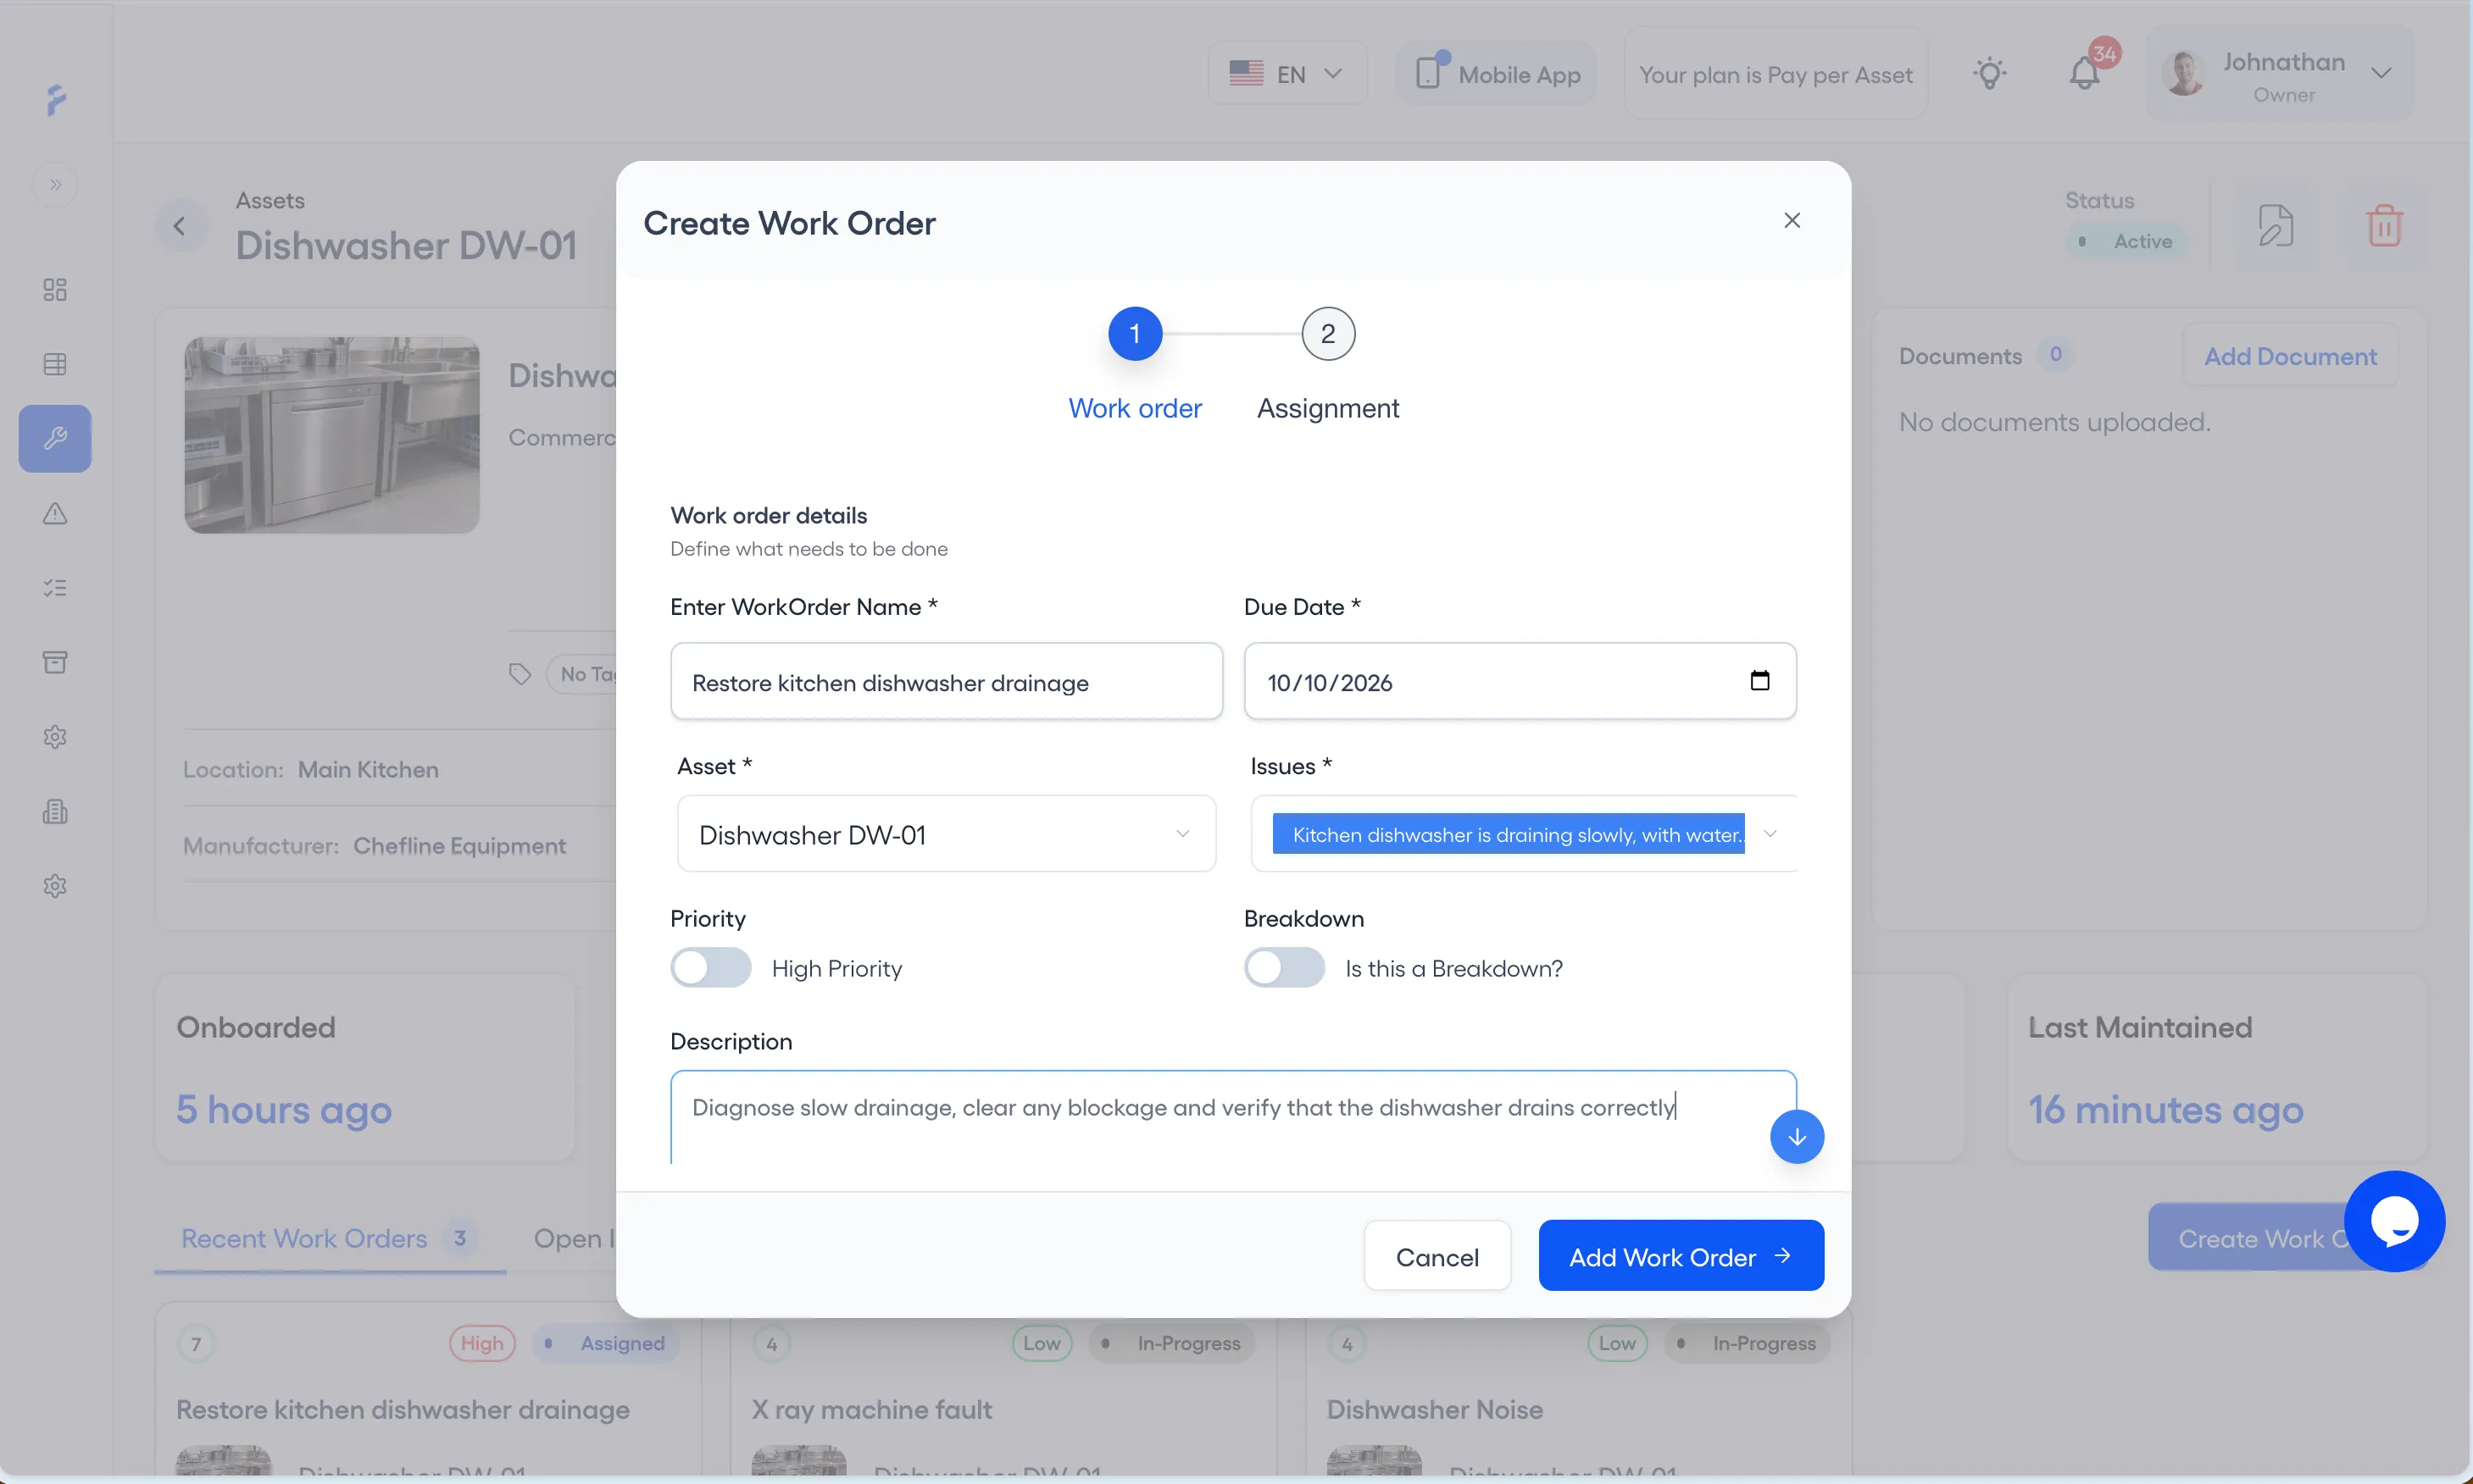Expand the Issues dropdown arrow

click(x=1770, y=834)
